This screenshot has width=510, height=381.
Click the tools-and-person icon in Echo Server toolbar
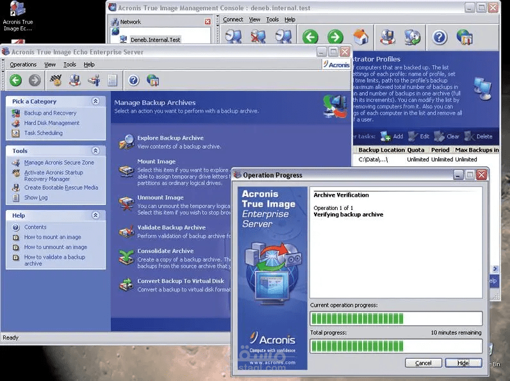[94, 80]
